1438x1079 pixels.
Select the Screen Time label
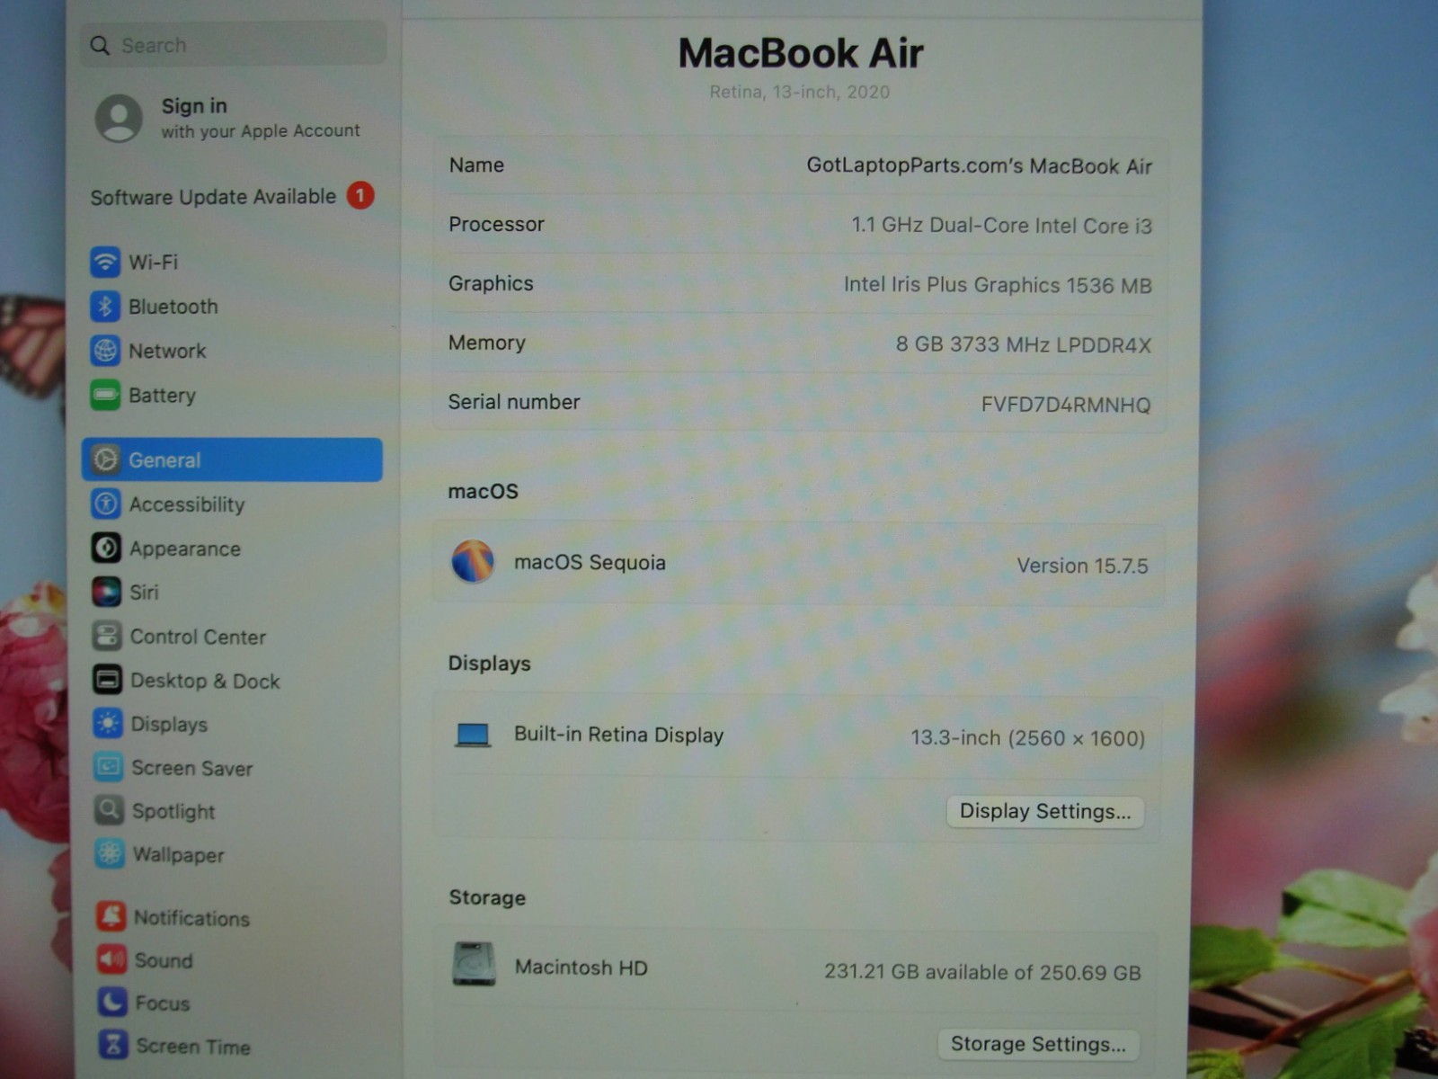193,1046
